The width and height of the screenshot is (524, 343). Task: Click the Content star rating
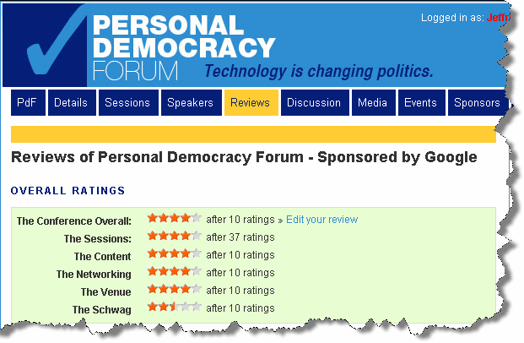174,255
